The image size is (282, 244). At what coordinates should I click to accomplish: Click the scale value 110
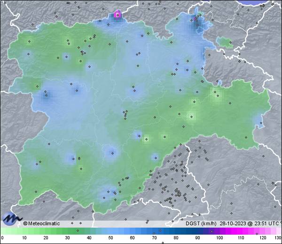pos(241,238)
